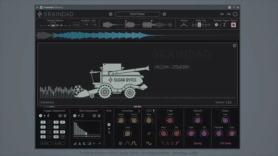Select the linear trapezoid envelope shape
278x156 pixels.
coord(127,143)
